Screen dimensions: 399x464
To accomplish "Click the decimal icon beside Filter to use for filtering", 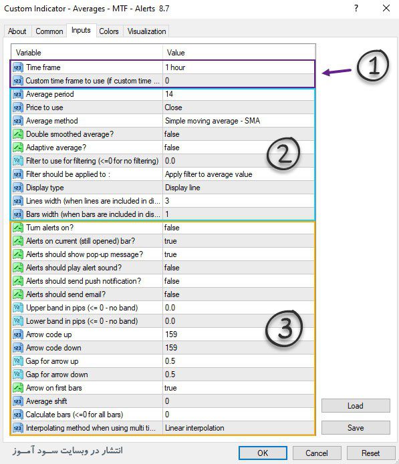I will pyautogui.click(x=18, y=161).
